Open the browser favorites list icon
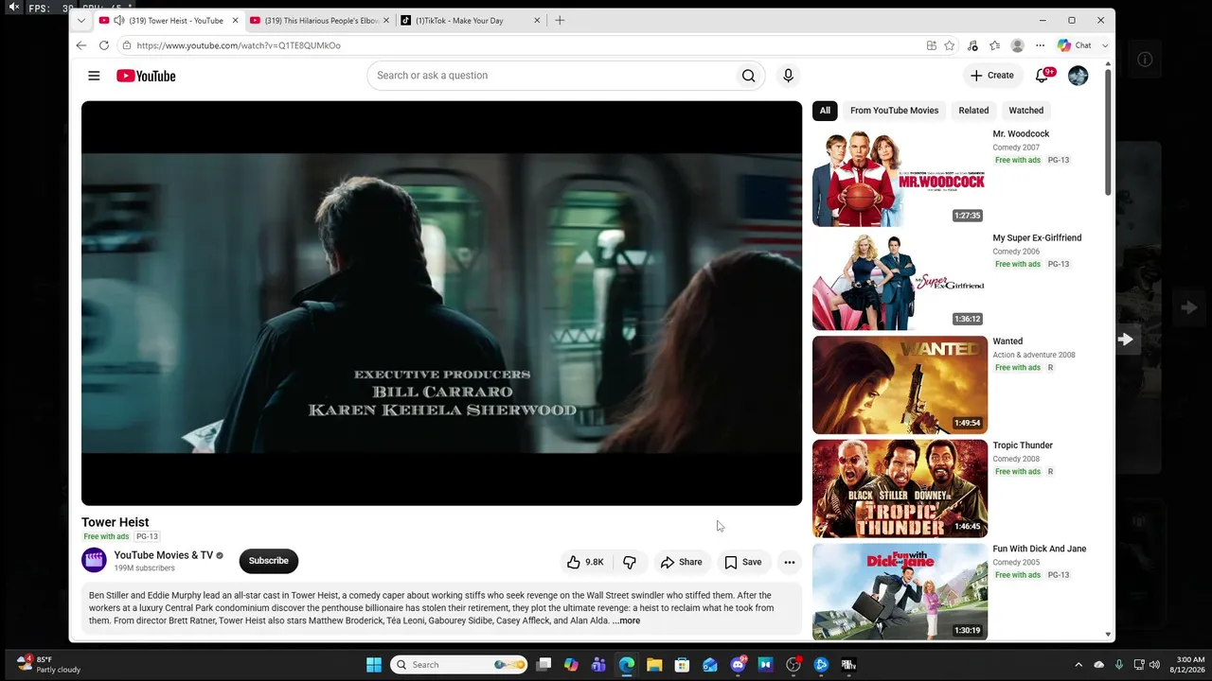 [994, 45]
